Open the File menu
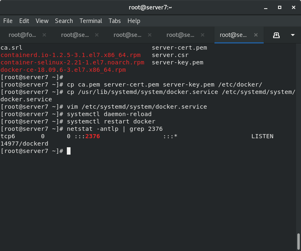Image resolution: width=301 pixels, height=251 pixels. pyautogui.click(x=8, y=21)
